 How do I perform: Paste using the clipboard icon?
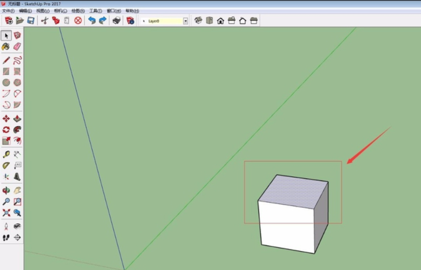[x=67, y=21]
